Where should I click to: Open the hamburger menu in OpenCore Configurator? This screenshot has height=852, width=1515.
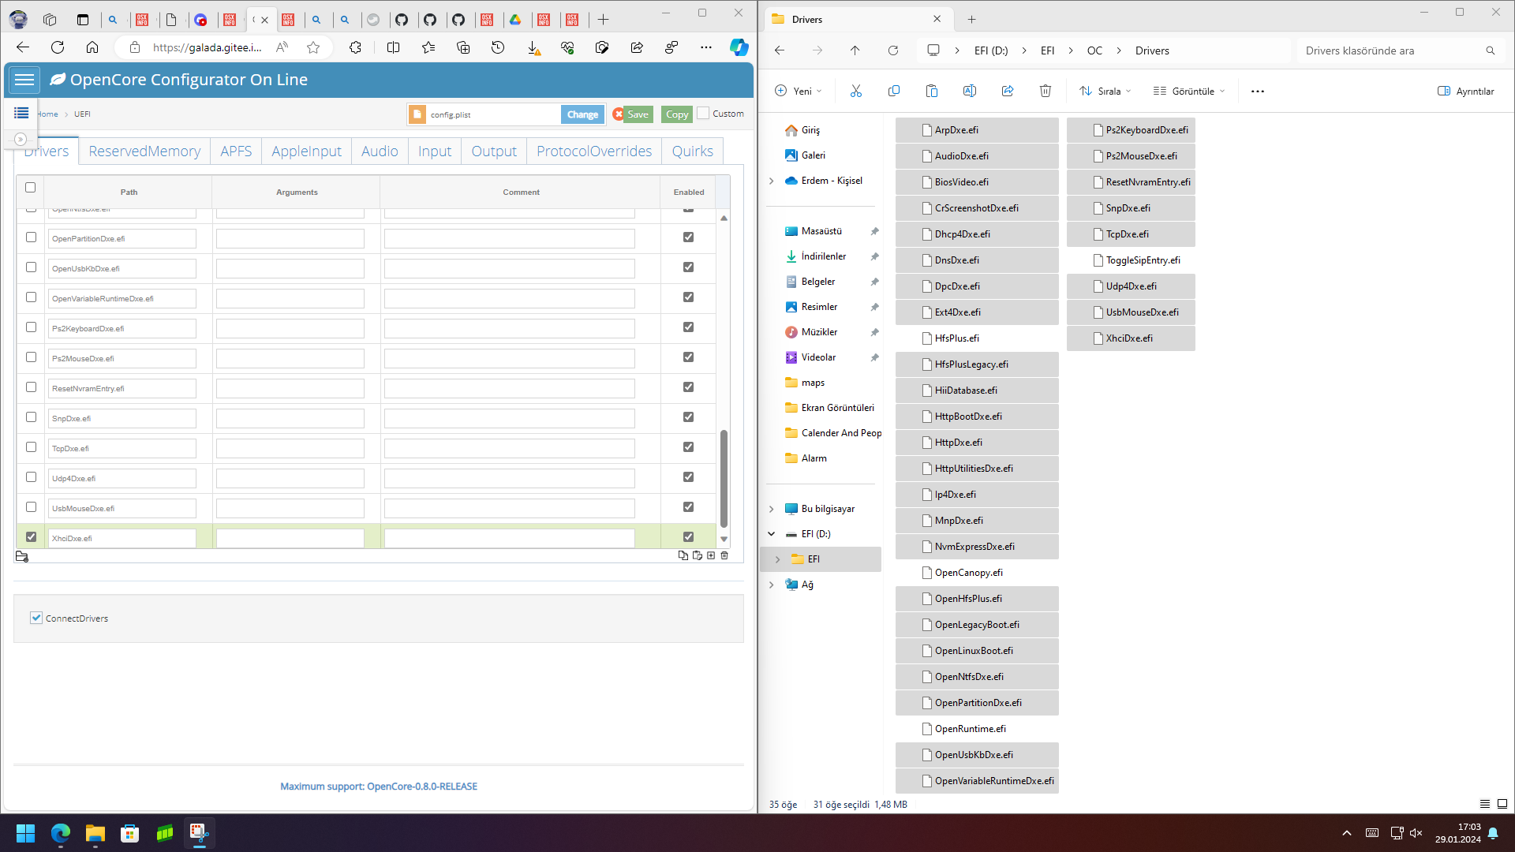[24, 80]
